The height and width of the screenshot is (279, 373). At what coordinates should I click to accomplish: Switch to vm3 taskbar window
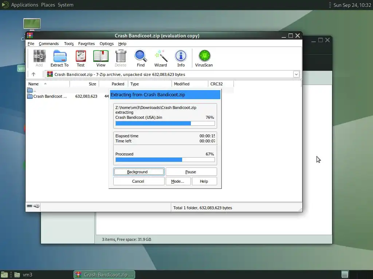[23, 275]
